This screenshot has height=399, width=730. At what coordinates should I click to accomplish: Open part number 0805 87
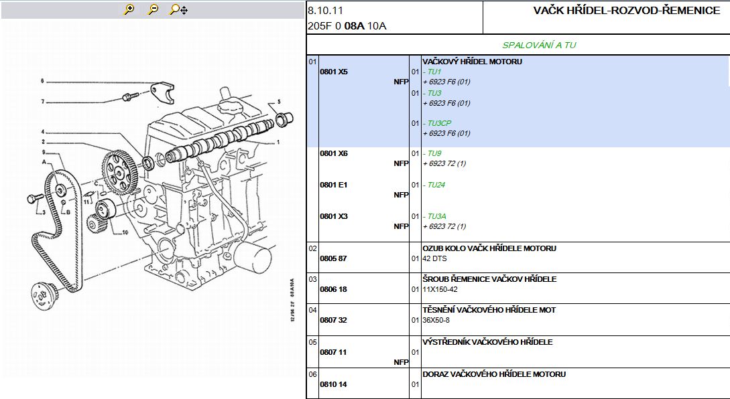point(333,258)
